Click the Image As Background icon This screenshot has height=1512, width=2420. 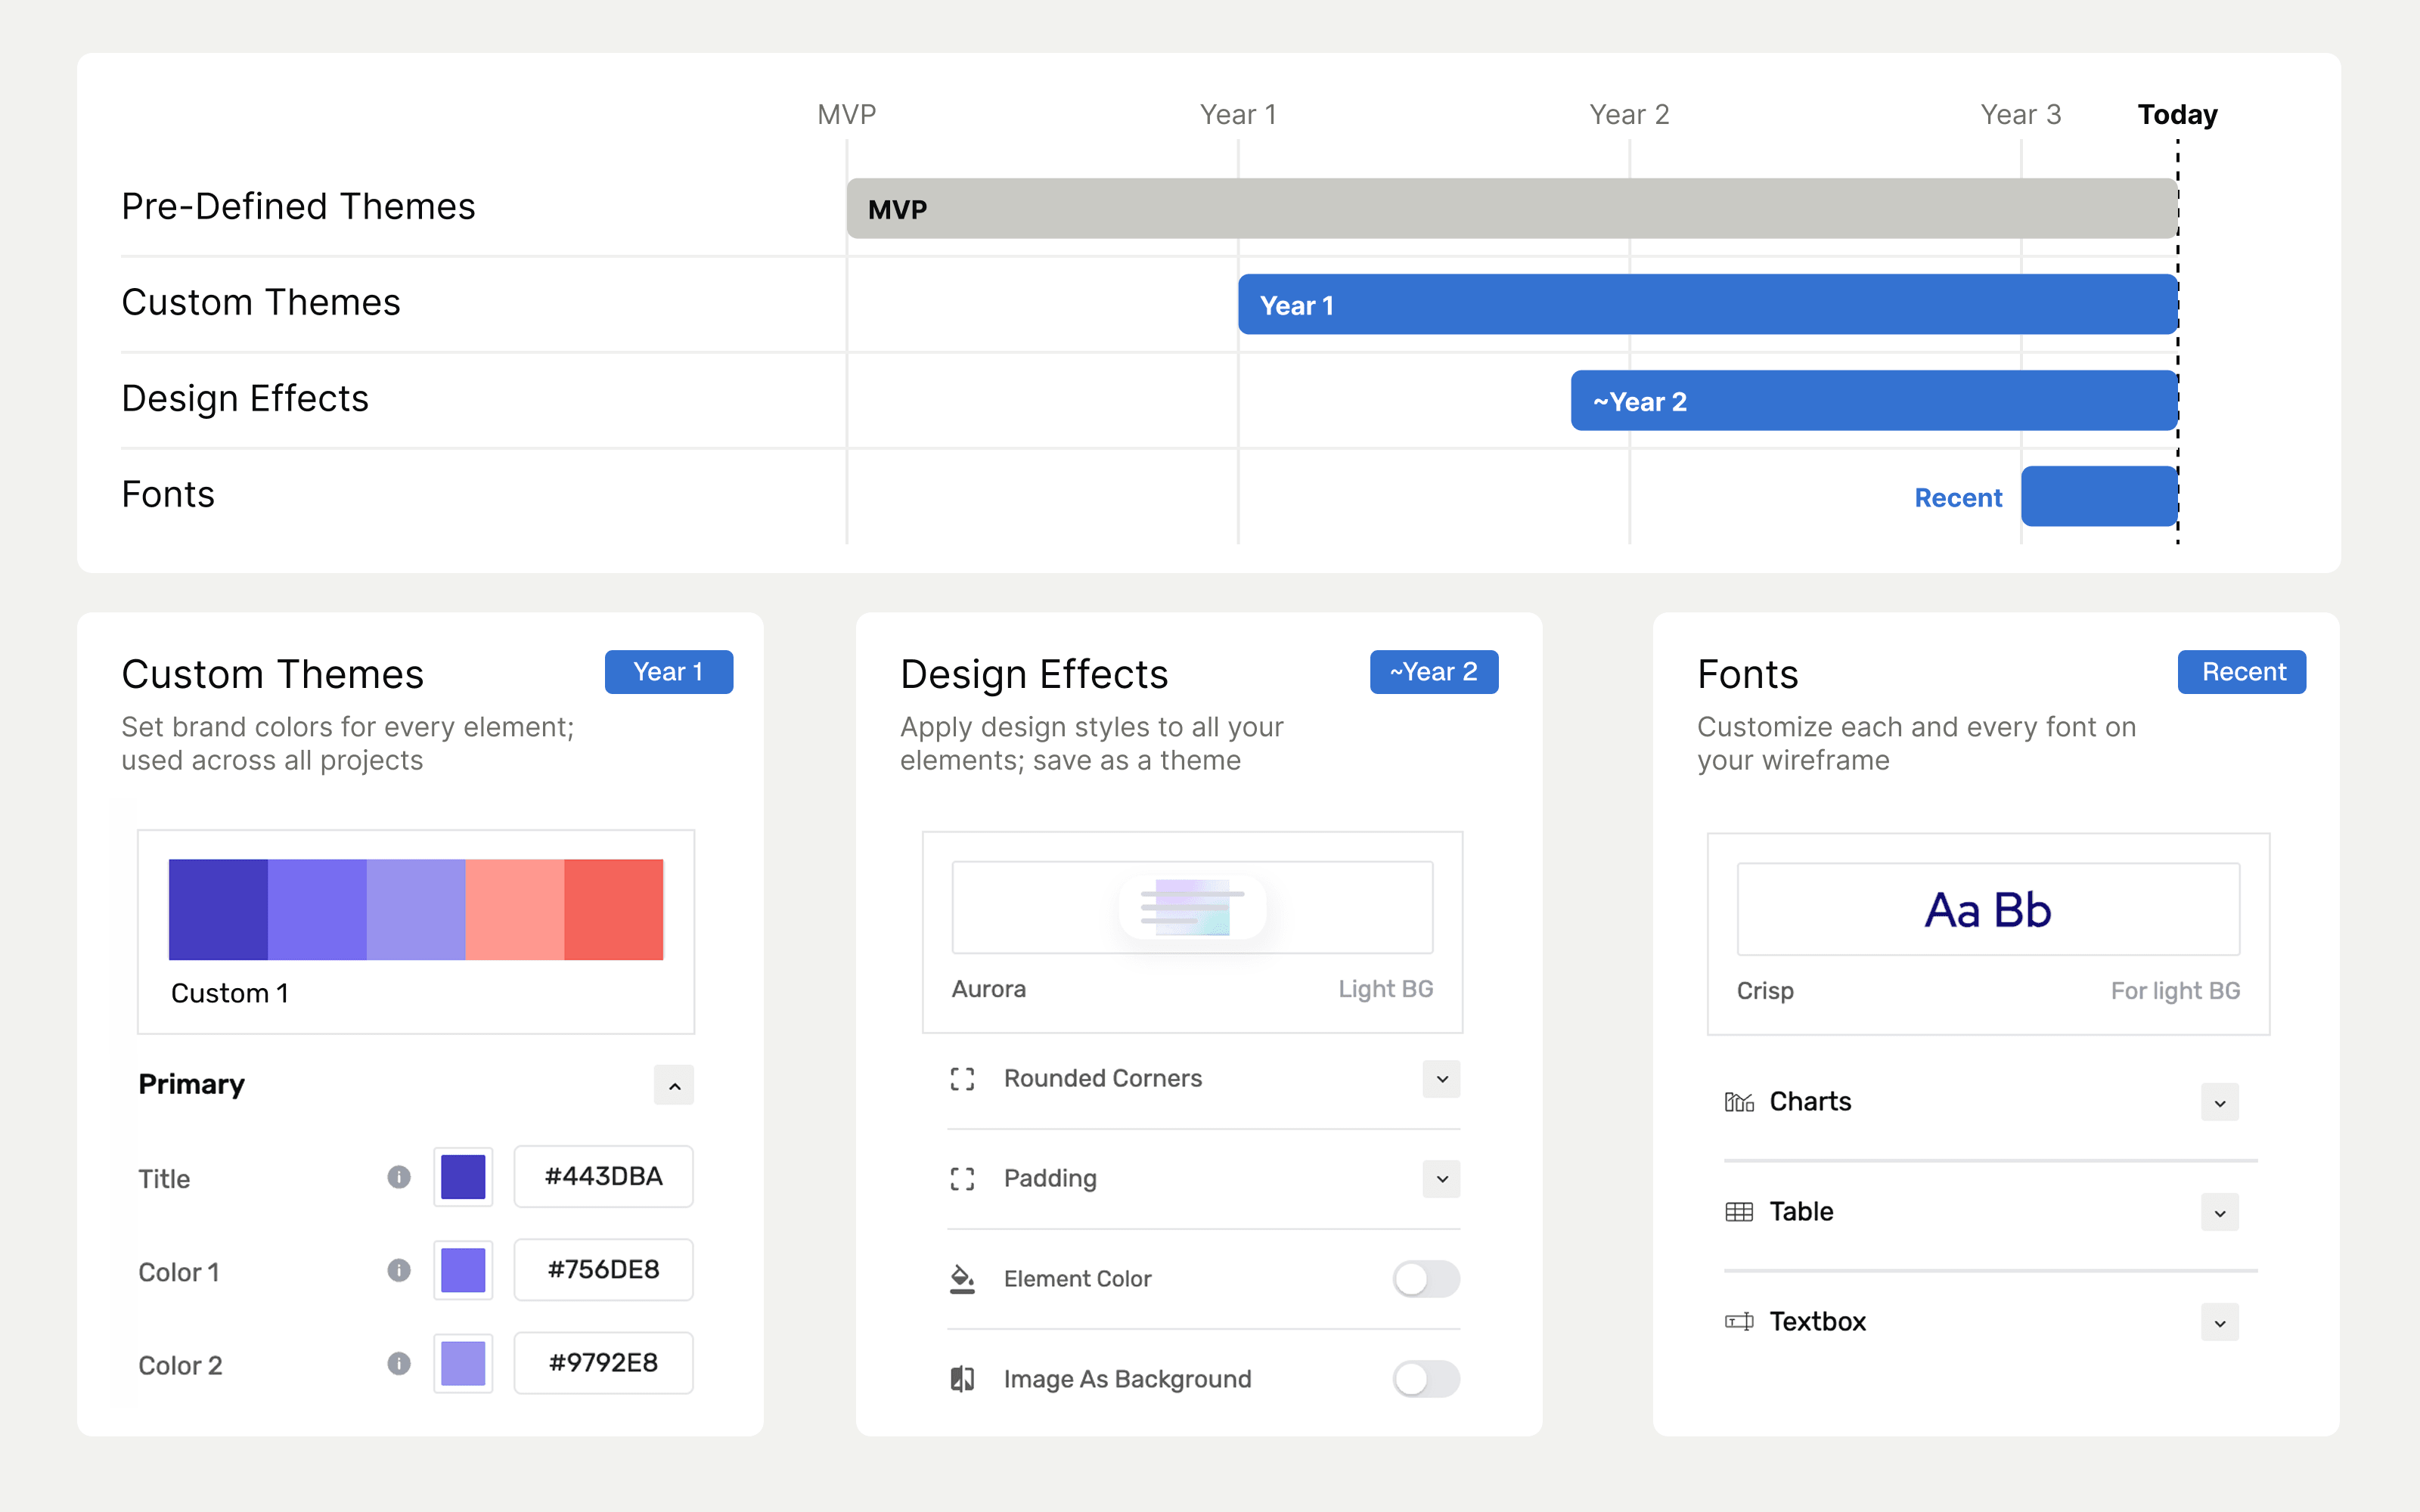pos(962,1379)
